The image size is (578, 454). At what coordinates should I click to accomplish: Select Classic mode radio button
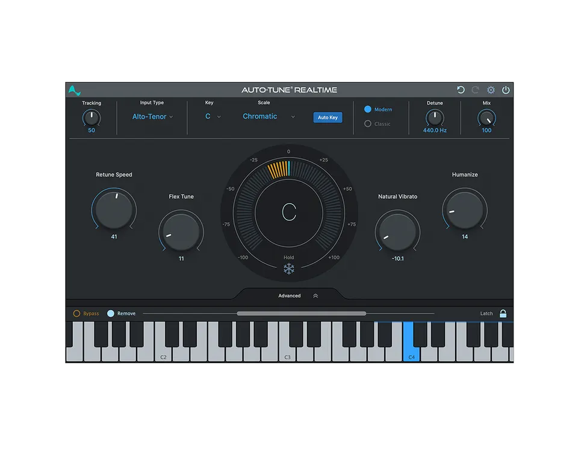[367, 124]
